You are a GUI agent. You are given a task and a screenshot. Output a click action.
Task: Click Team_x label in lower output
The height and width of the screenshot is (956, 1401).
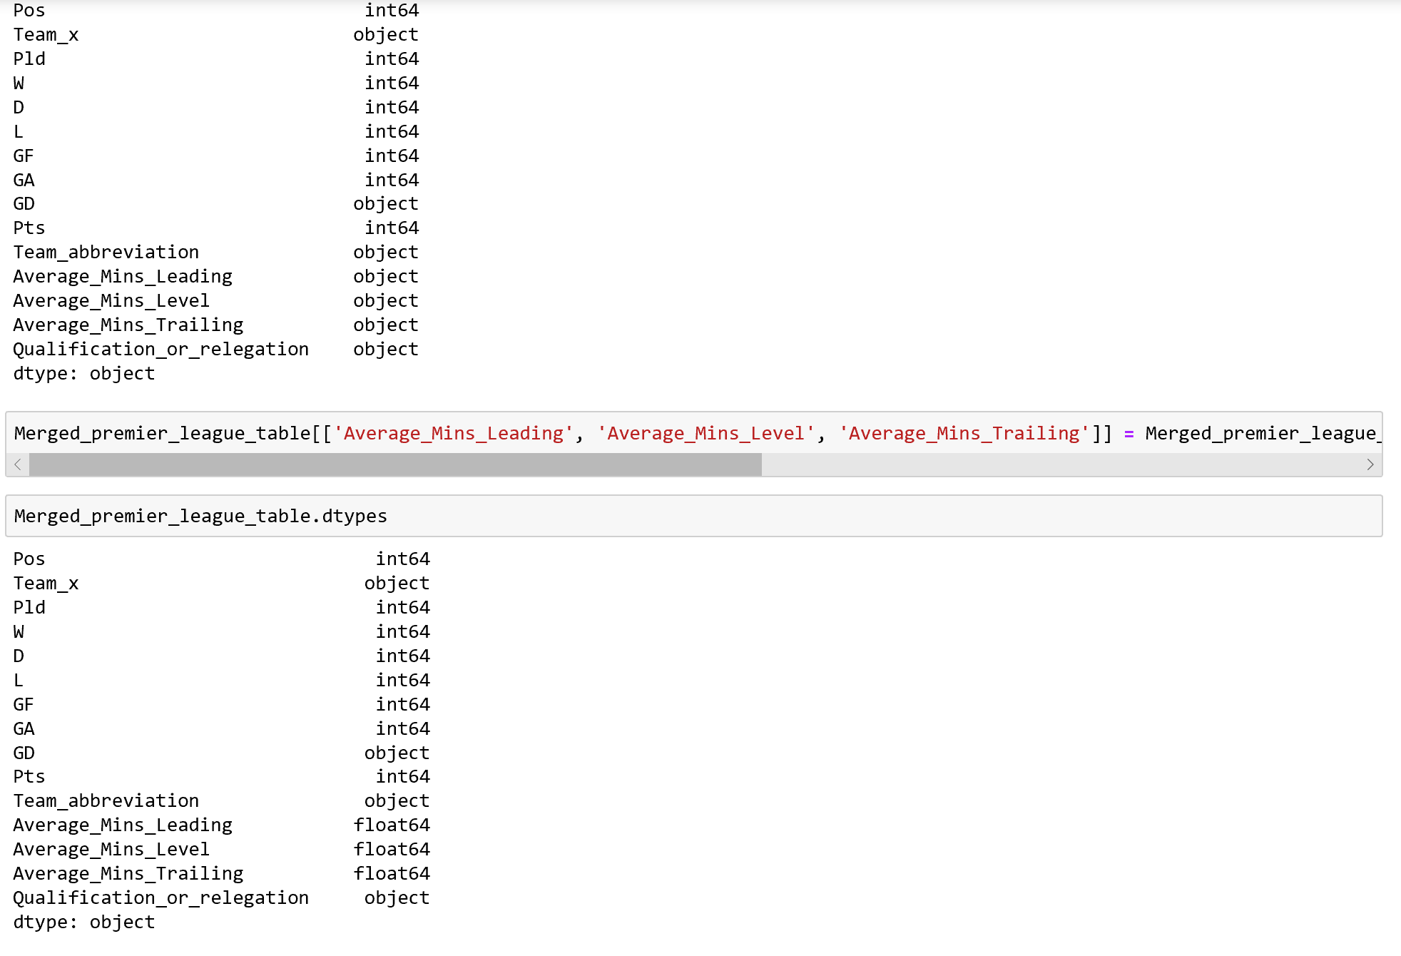point(46,583)
